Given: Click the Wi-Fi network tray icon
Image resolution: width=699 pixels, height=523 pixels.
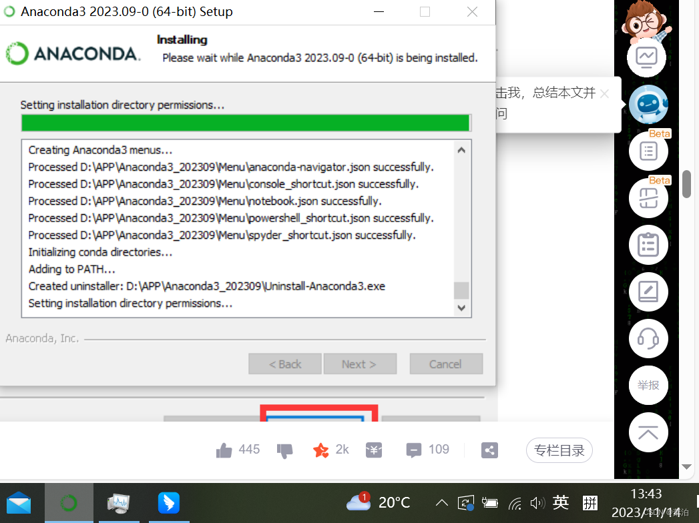Looking at the screenshot, I should [515, 504].
